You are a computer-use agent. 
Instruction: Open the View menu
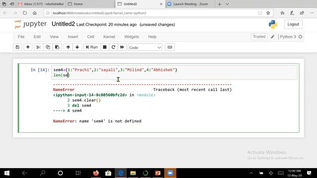point(54,37)
